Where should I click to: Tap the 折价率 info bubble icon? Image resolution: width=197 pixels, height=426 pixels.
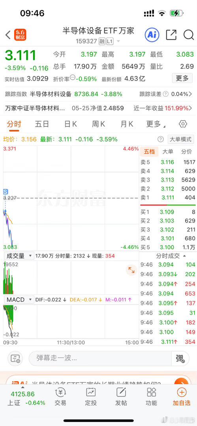point(72,77)
